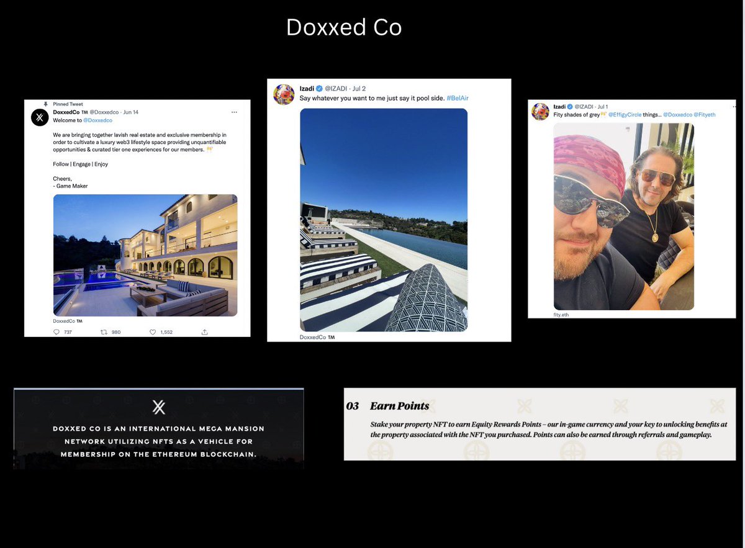Click the Pinned Tweet label
745x548 pixels.
68,104
